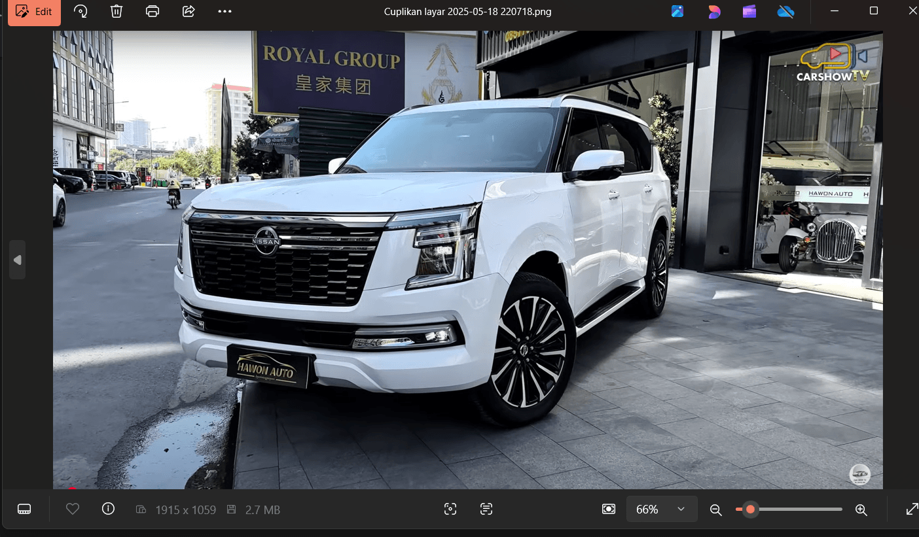Rotate the picture using the rotate icon

[81, 12]
